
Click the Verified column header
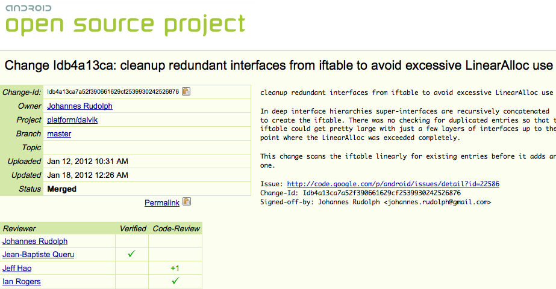pyautogui.click(x=133, y=228)
